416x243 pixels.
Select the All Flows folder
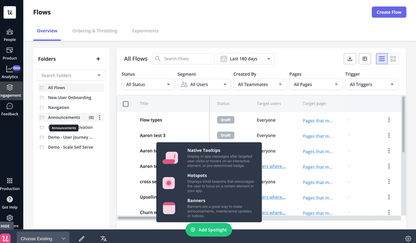click(71, 87)
